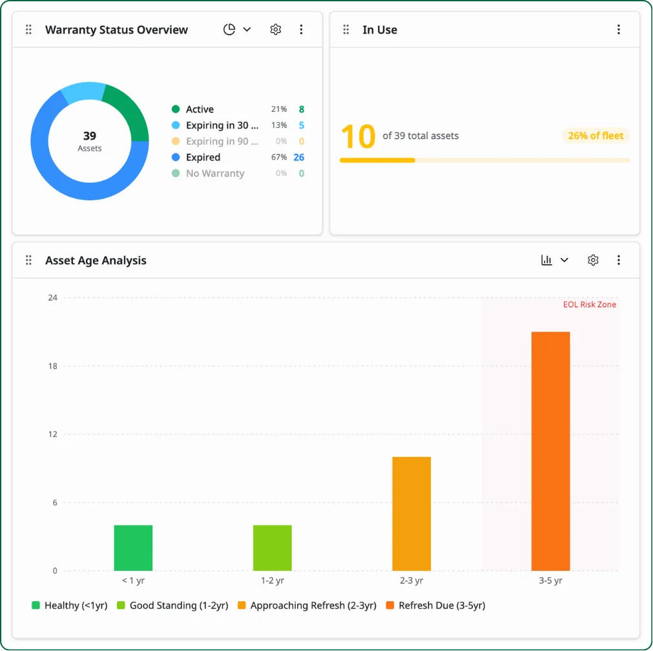Click the large 10 in-use number

click(358, 136)
